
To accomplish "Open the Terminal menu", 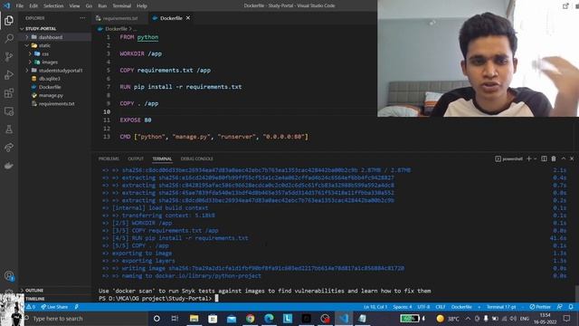I will pos(121,5).
